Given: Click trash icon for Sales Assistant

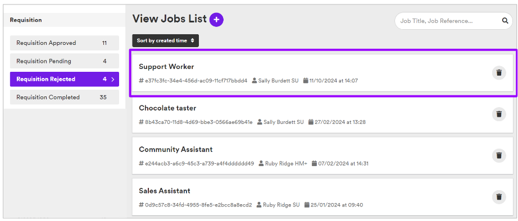Looking at the screenshot, I should pyautogui.click(x=499, y=197).
